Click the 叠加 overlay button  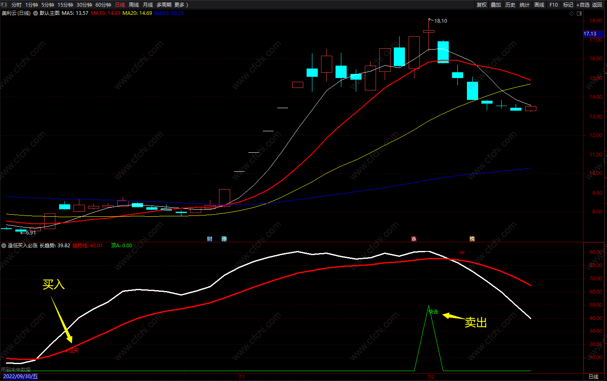click(x=496, y=5)
